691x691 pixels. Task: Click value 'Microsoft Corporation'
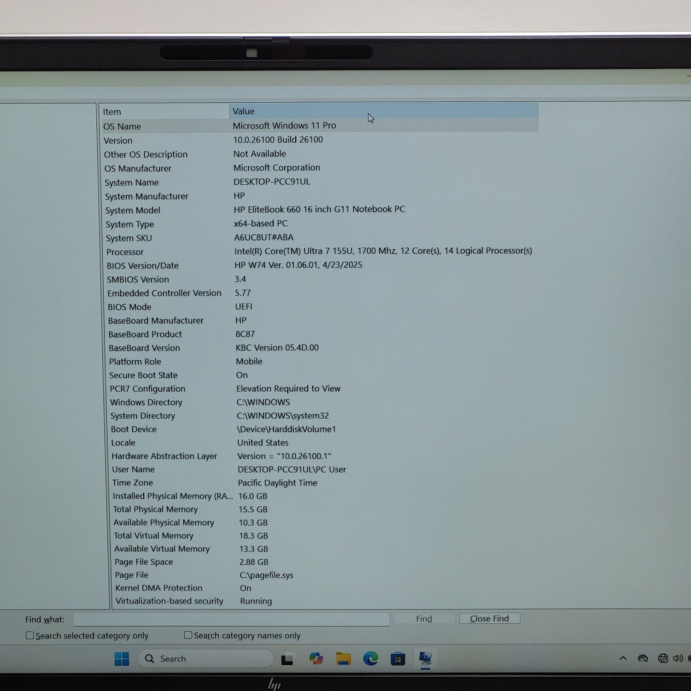pyautogui.click(x=276, y=168)
